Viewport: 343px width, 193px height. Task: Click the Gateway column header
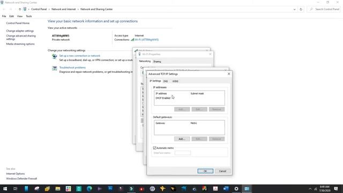(x=160, y=123)
